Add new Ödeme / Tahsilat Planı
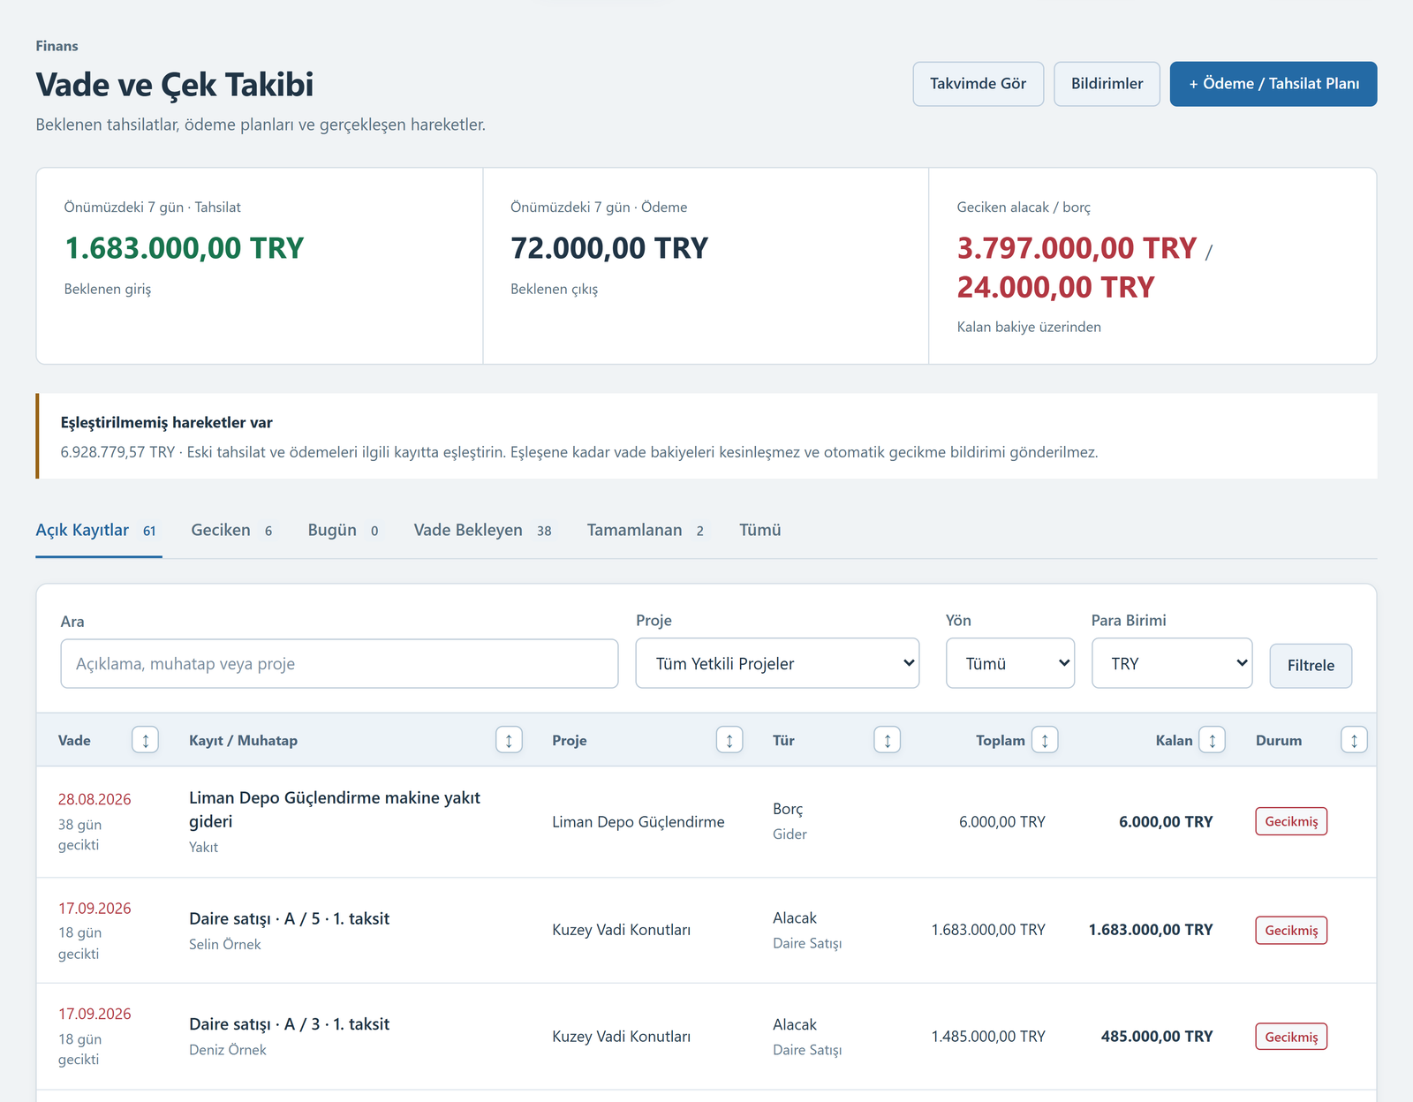The height and width of the screenshot is (1102, 1413). pyautogui.click(x=1273, y=84)
